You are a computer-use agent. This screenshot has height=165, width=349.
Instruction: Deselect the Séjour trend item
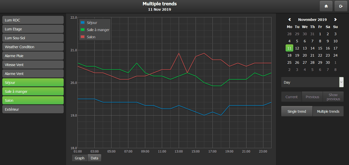point(33,83)
